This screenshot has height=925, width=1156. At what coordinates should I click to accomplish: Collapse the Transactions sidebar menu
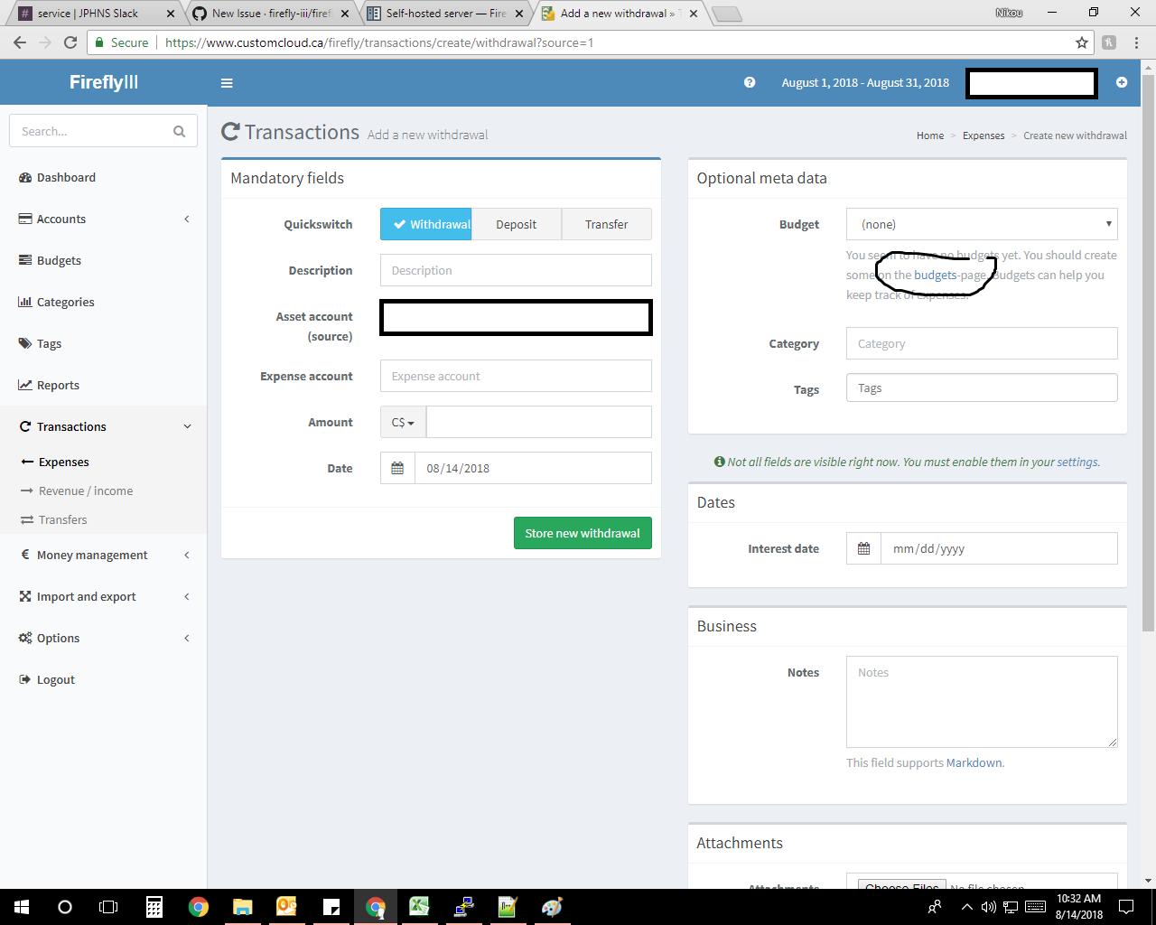pyautogui.click(x=104, y=426)
